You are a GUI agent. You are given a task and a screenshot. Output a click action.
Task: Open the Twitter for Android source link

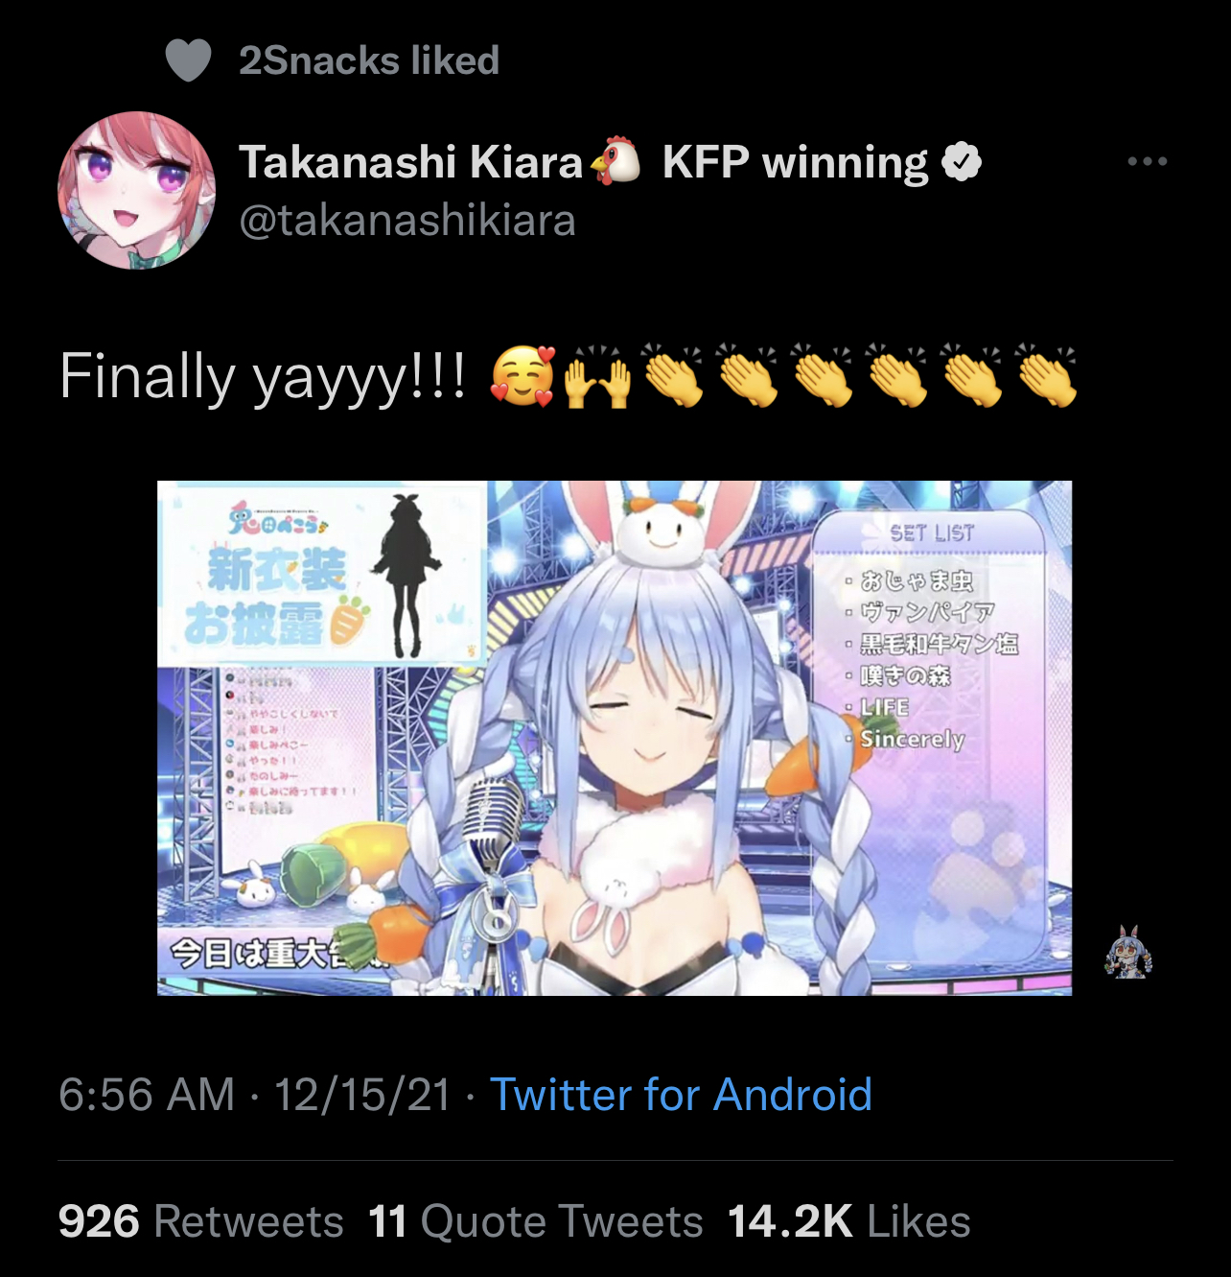681,1095
